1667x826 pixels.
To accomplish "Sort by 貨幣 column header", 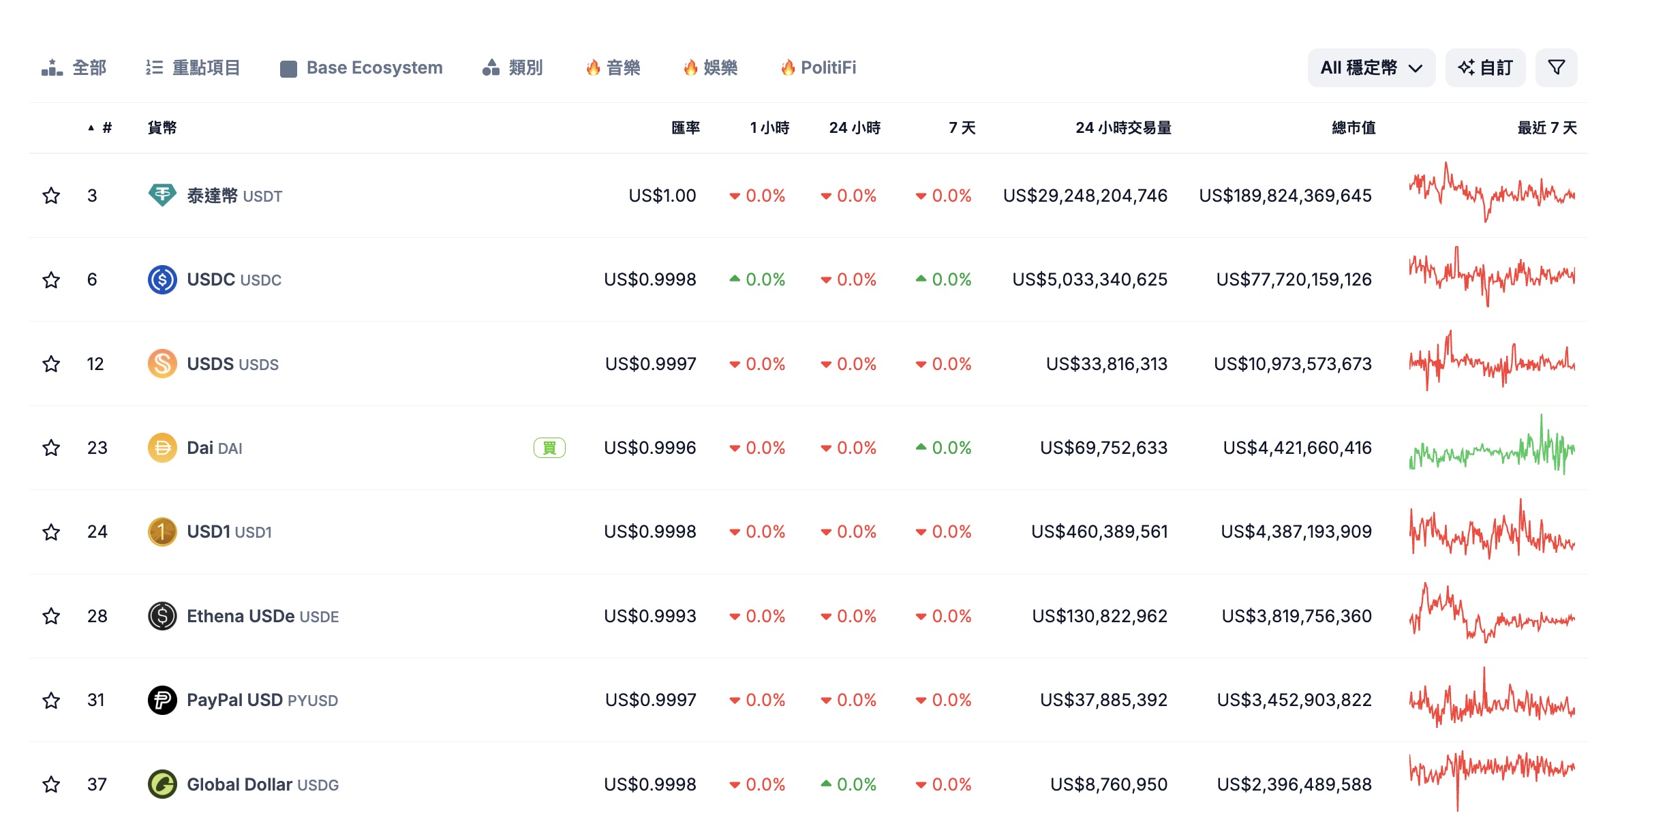I will point(162,127).
